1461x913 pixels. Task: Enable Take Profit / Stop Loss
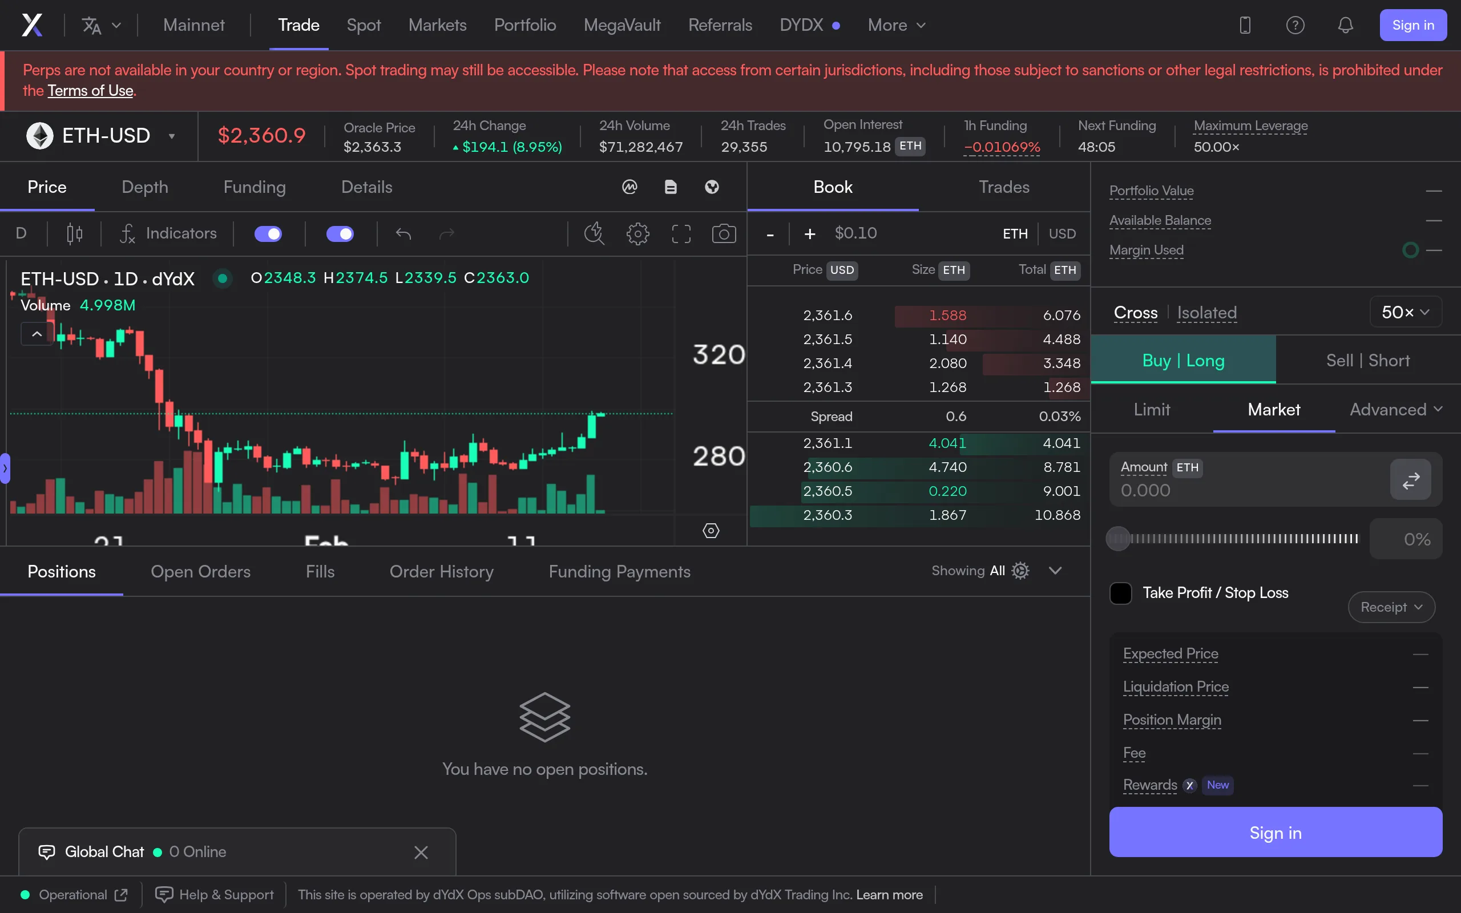[1121, 593]
